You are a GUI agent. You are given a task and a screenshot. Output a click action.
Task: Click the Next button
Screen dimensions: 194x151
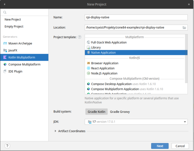pyautogui.click(x=160, y=146)
